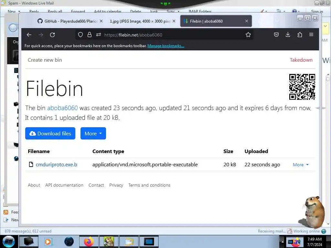Close the GitHub Playerdude666 tab
The height and width of the screenshot is (248, 331).
click(x=101, y=21)
